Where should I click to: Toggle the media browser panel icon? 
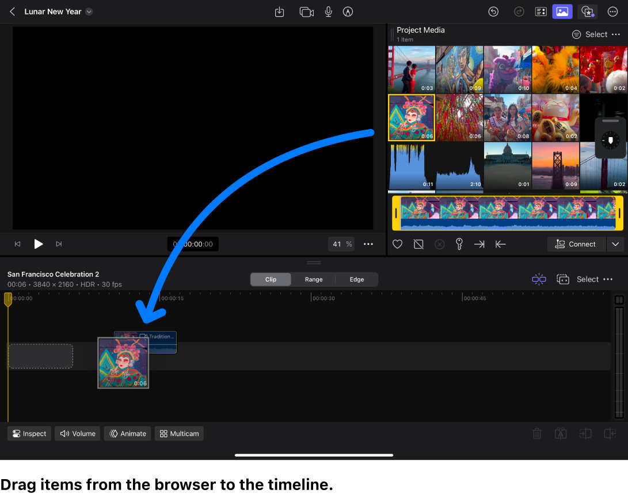pyautogui.click(x=562, y=12)
